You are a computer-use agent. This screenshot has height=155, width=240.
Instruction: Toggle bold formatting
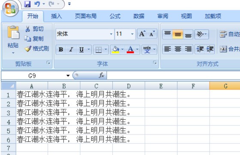click(61, 49)
